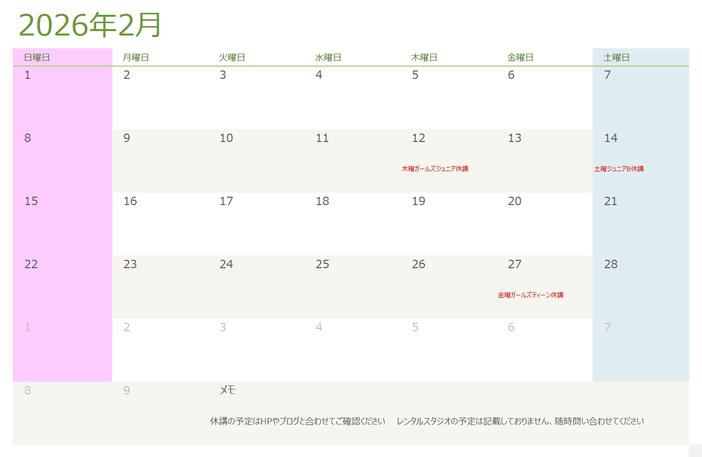Select date 27 on Friday

pyautogui.click(x=515, y=264)
